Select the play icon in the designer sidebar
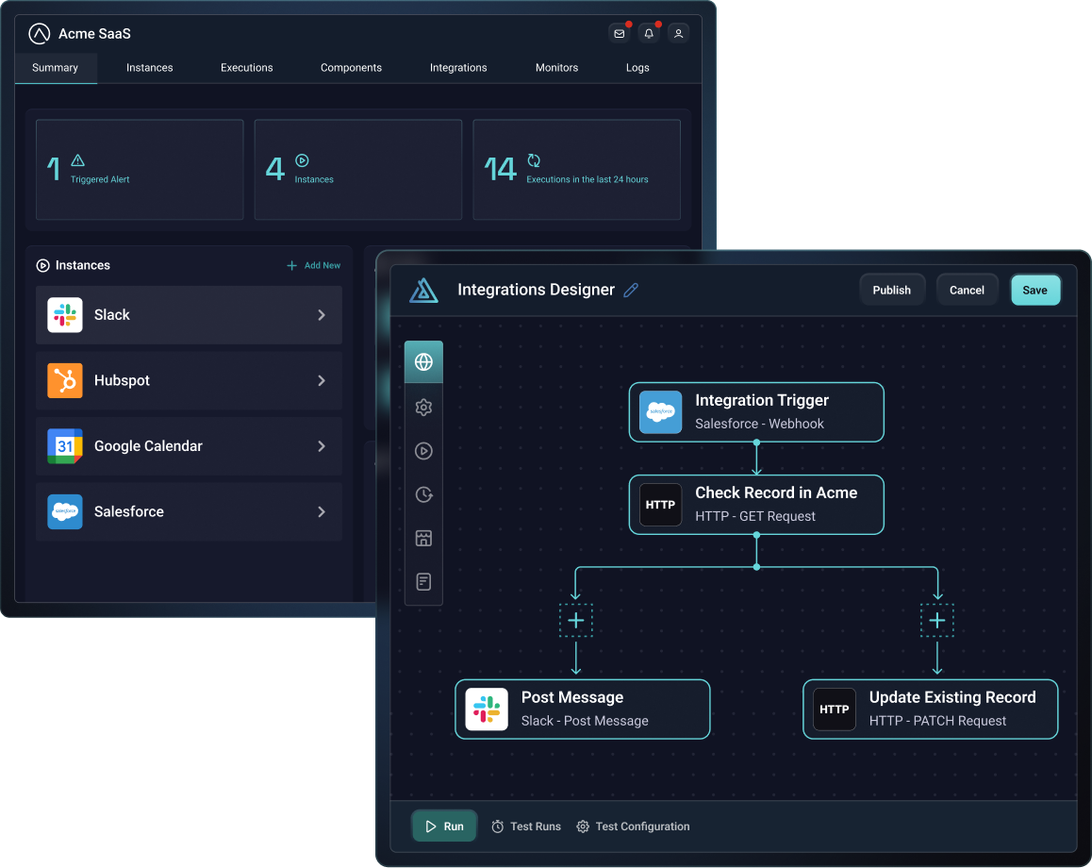Image resolution: width=1092 pixels, height=868 pixels. click(423, 451)
